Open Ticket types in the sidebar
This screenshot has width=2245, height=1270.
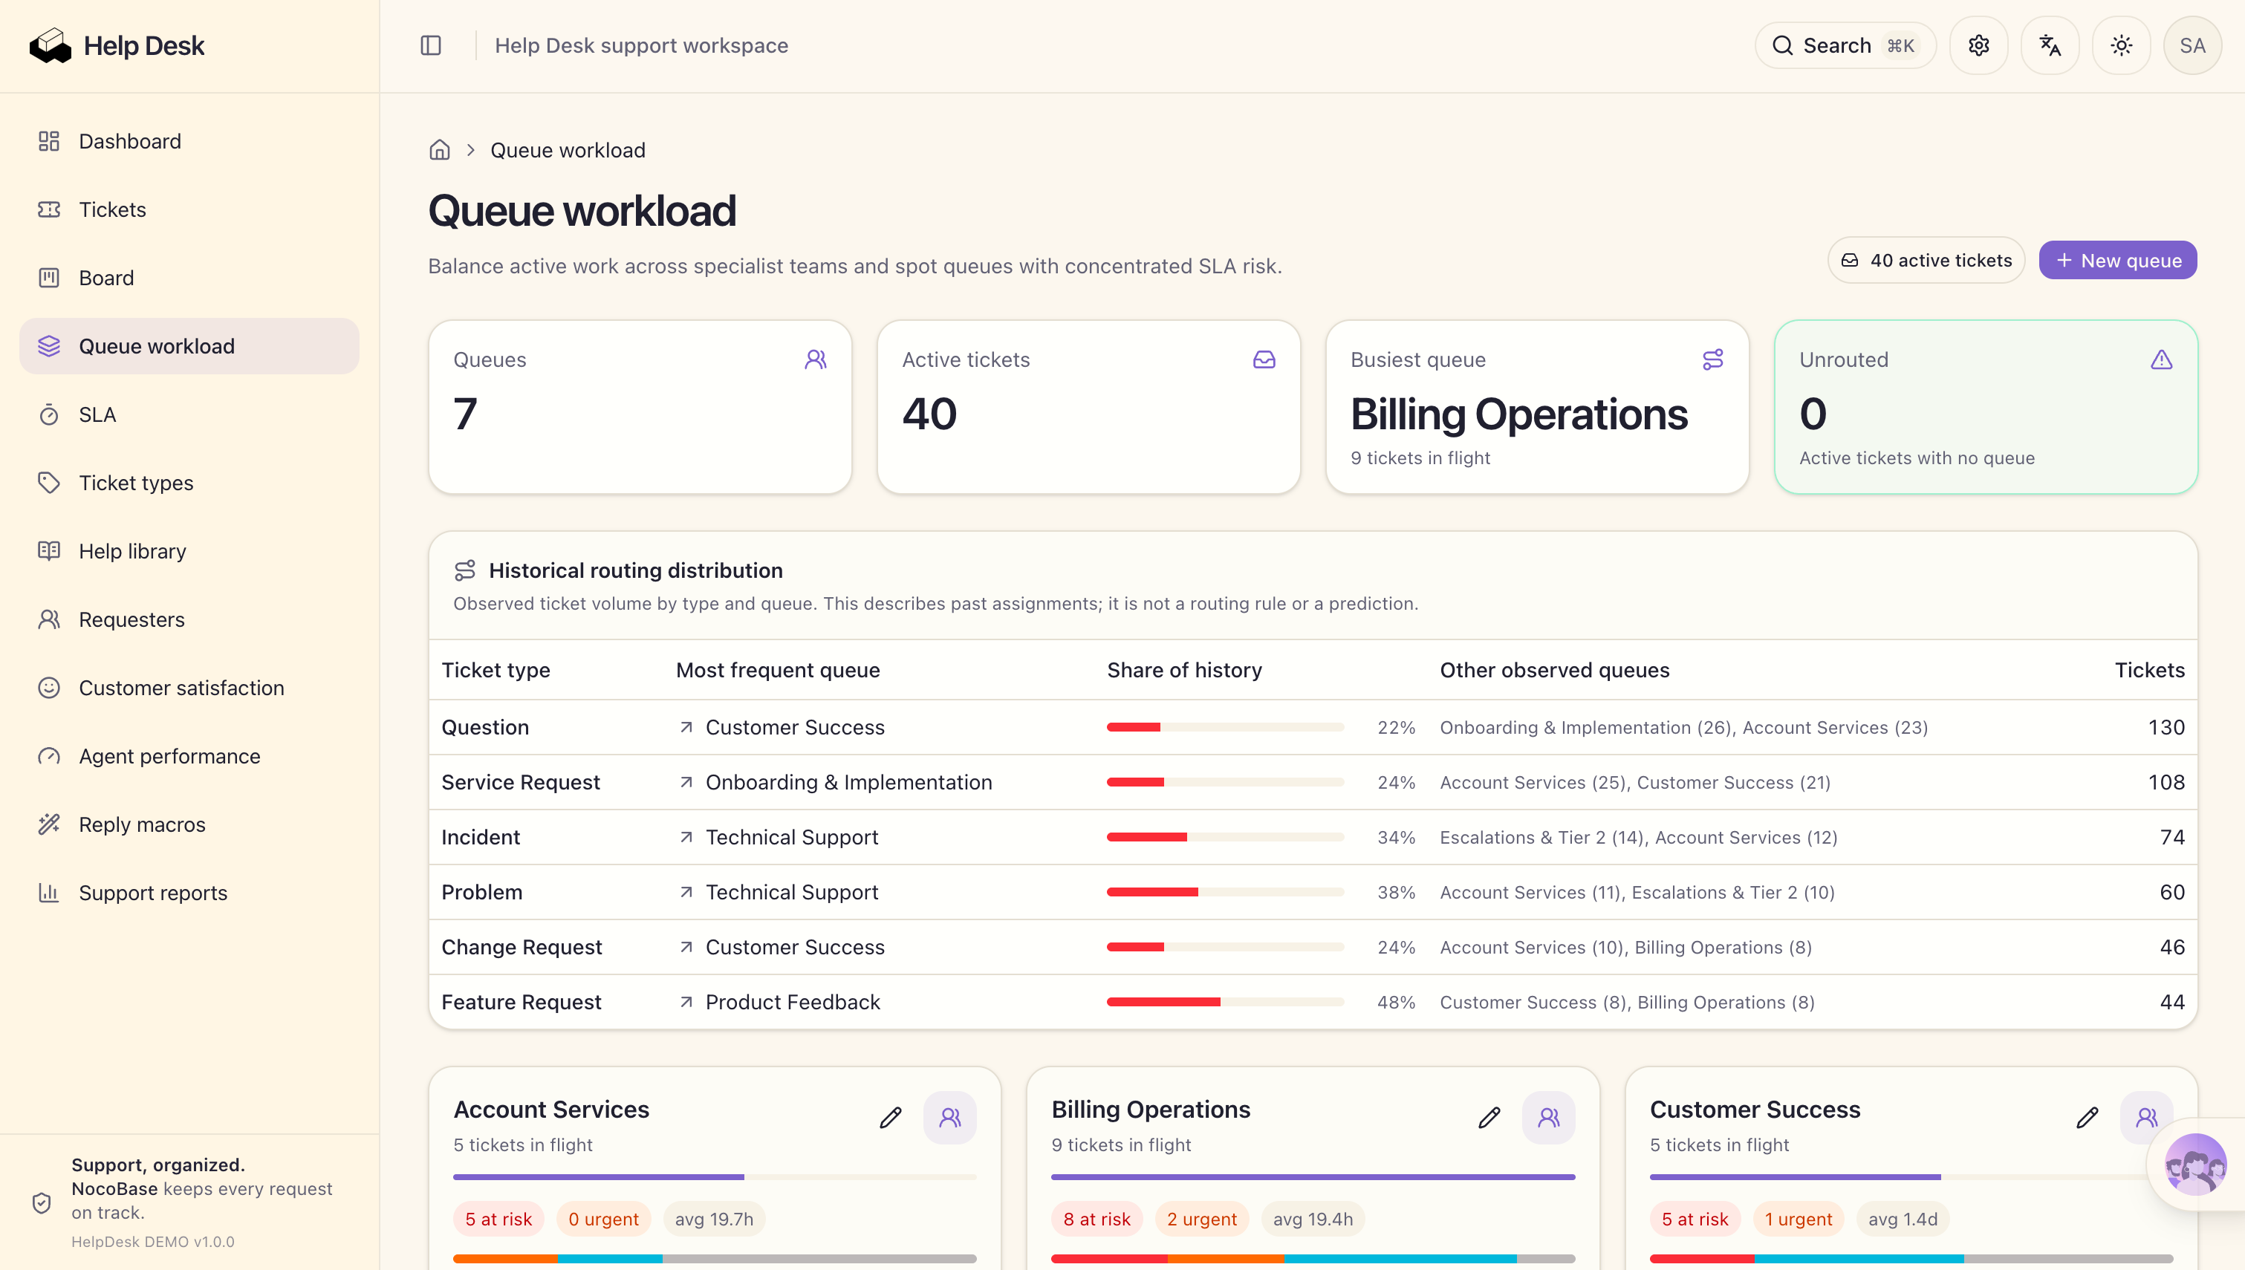tap(189, 482)
